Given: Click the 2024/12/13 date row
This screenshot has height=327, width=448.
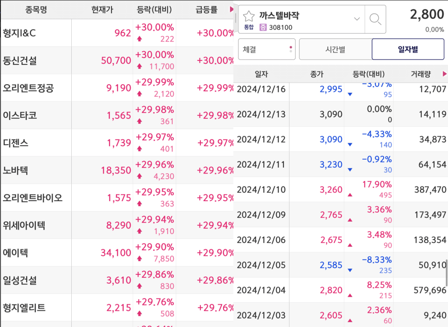Looking at the screenshot, I should 340,114.
